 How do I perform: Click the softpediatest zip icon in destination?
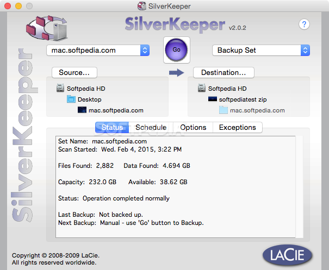[212, 99]
